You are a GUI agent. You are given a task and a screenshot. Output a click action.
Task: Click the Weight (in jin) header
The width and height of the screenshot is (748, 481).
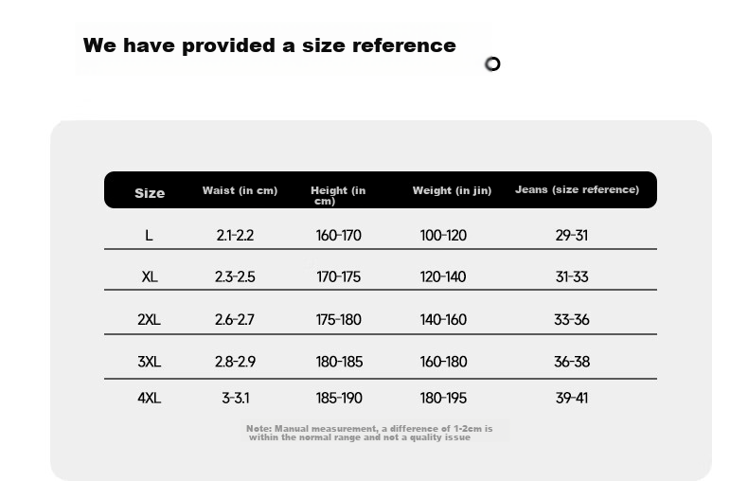pyautogui.click(x=452, y=190)
